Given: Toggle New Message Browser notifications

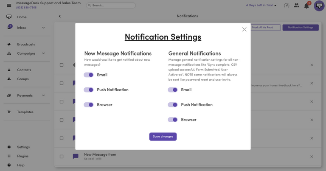Looking at the screenshot, I should (89, 105).
